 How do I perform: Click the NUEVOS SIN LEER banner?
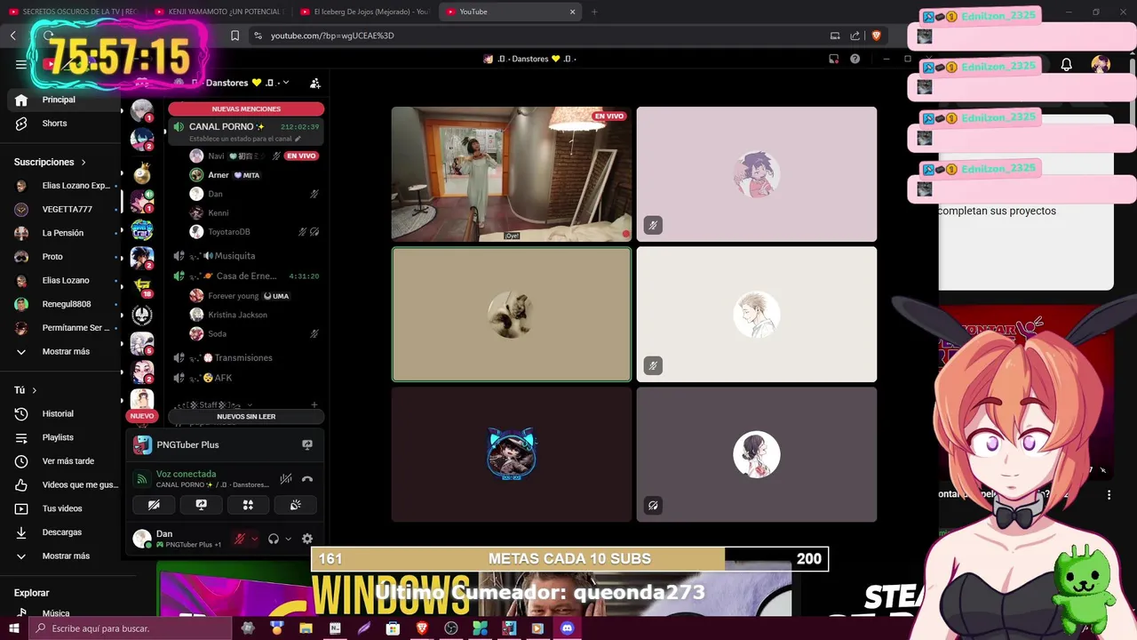point(246,416)
